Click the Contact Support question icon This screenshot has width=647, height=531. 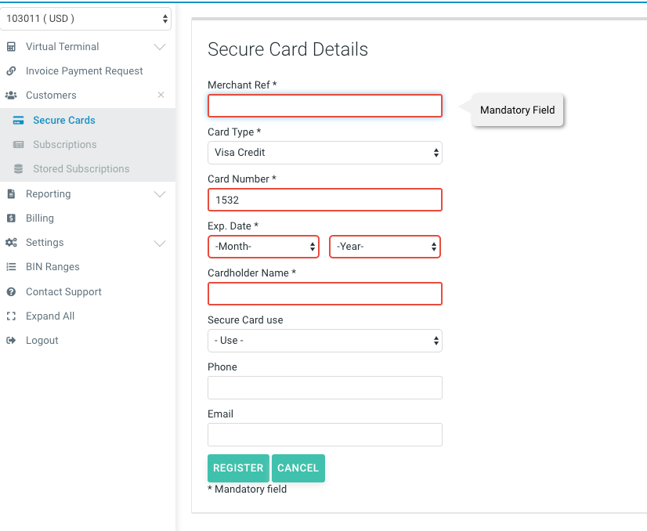coord(11,292)
